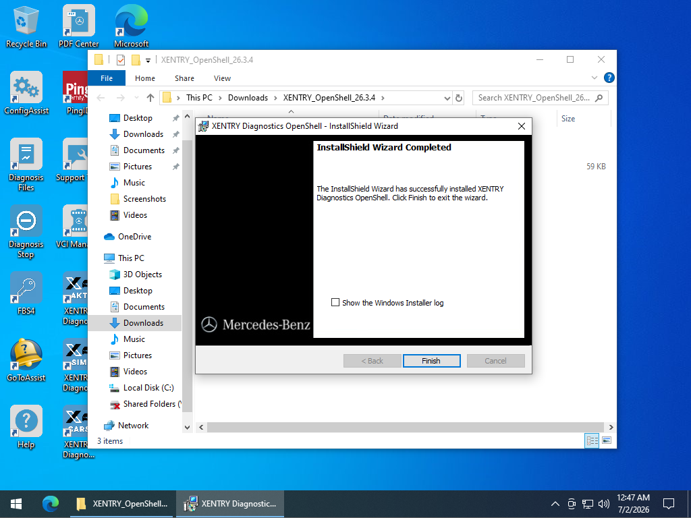
Task: Switch to XENTRY_OpenShell Explorer taskbar item
Action: [x=123, y=504]
